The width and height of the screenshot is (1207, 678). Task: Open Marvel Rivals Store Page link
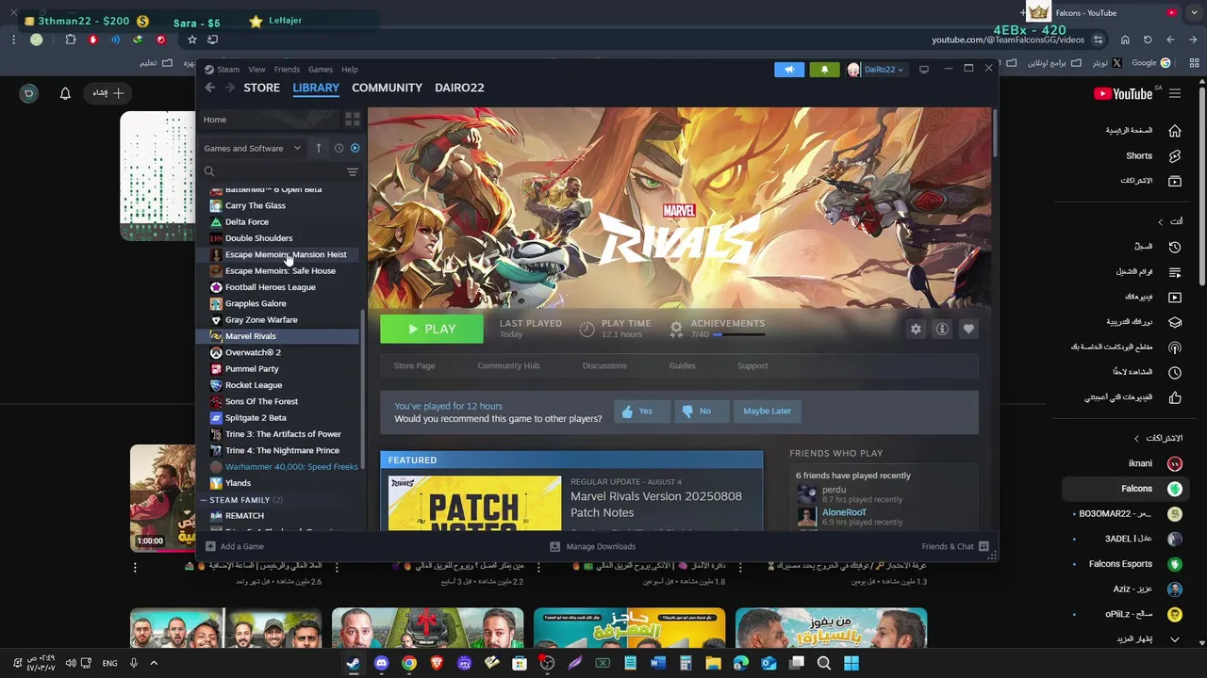click(x=414, y=365)
